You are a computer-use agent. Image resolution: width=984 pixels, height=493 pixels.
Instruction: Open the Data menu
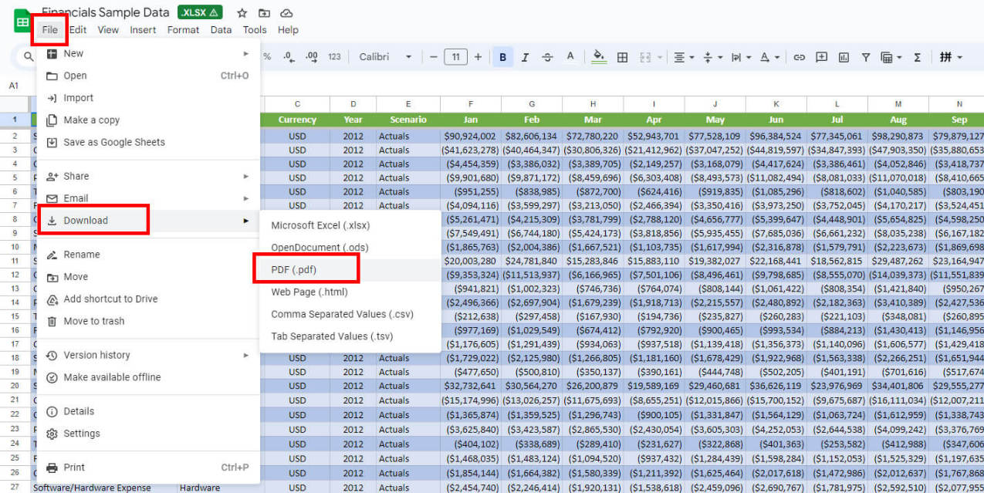[221, 30]
